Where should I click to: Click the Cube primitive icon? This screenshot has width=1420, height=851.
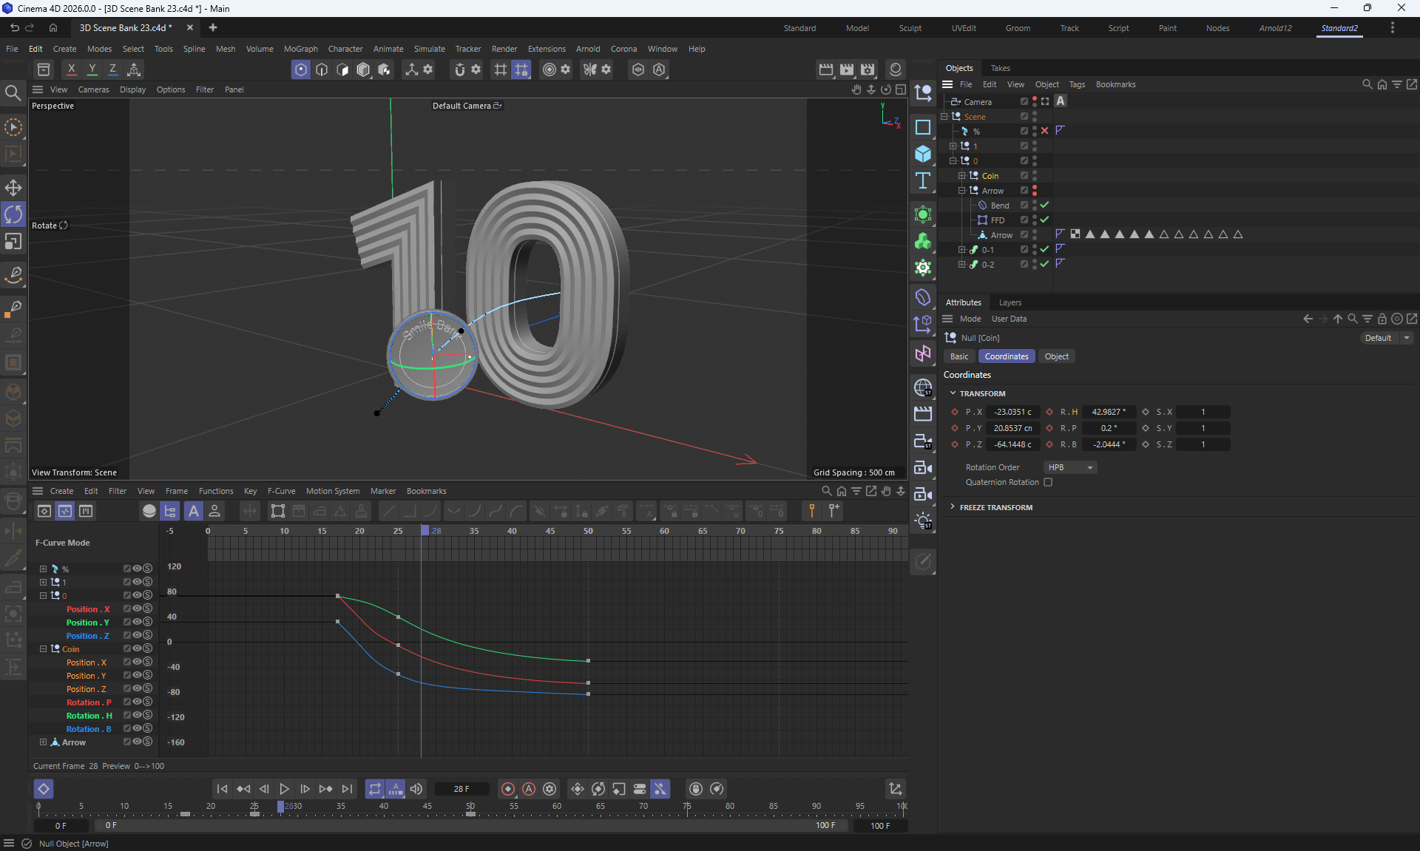coord(923,154)
